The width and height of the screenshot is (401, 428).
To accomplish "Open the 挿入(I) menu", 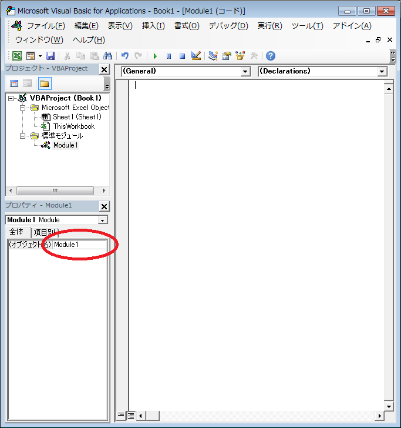I will (x=153, y=26).
